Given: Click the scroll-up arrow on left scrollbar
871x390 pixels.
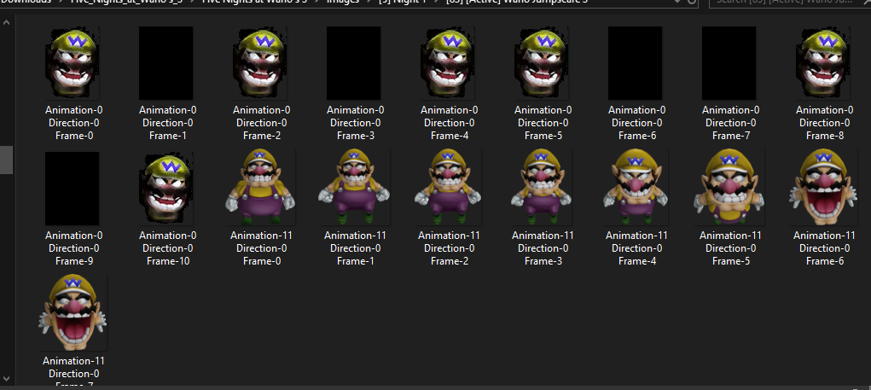Looking at the screenshot, I should pos(6,23).
